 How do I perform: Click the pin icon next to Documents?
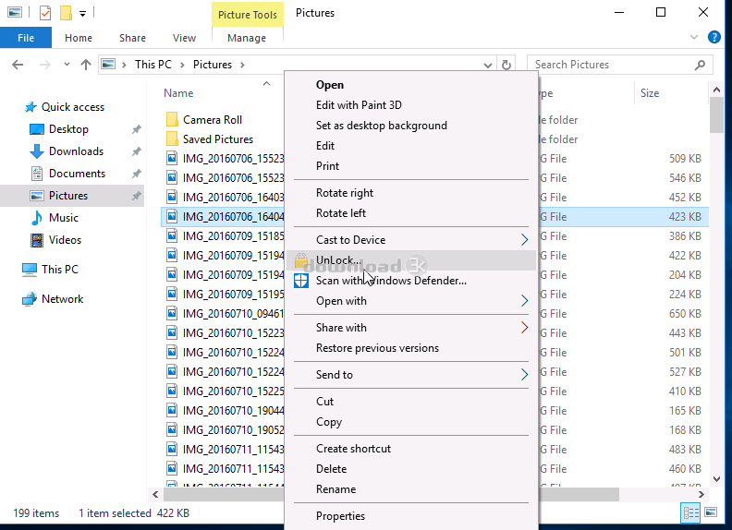(x=136, y=174)
